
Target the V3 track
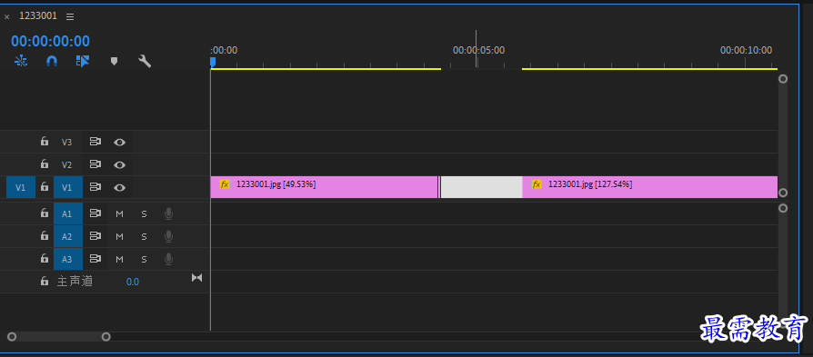pos(67,142)
